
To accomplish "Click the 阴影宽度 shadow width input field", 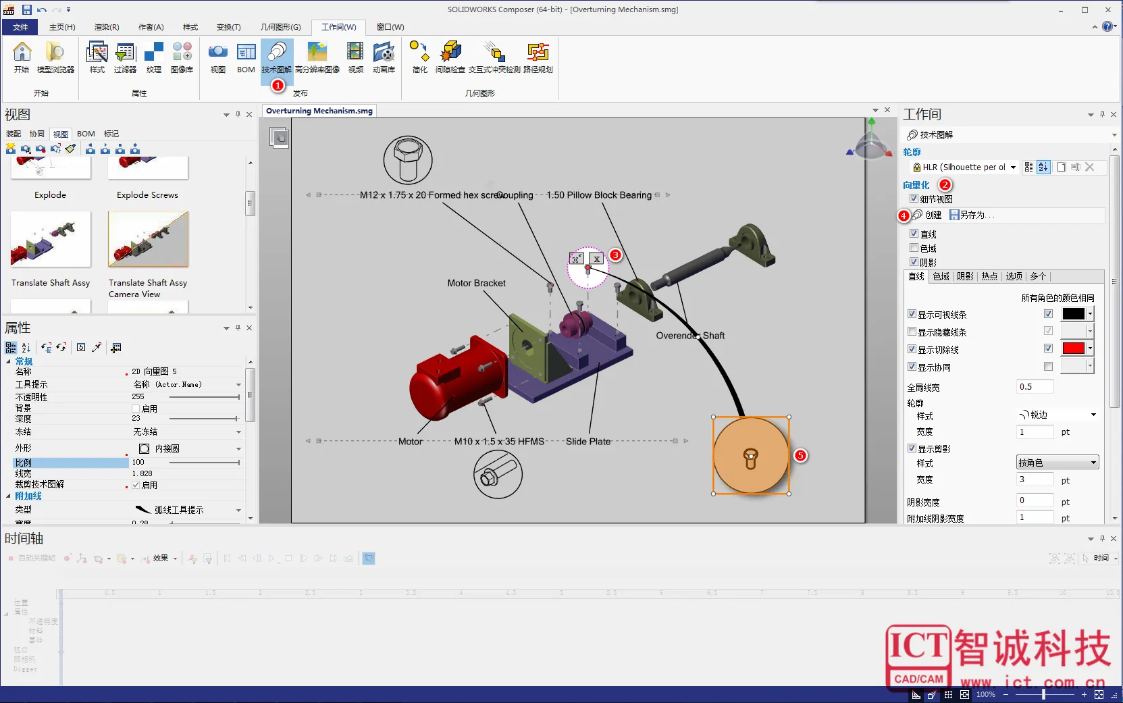I will pos(1035,500).
